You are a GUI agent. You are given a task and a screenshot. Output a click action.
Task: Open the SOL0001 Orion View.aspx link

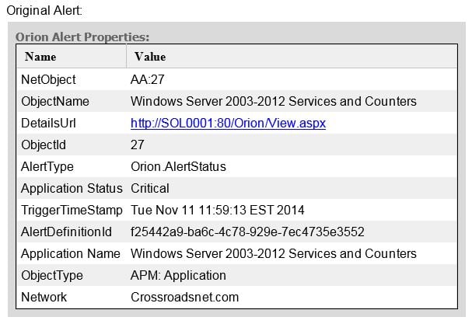[228, 124]
